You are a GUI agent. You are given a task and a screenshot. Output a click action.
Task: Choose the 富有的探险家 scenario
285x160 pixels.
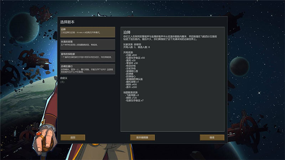tap(88, 57)
